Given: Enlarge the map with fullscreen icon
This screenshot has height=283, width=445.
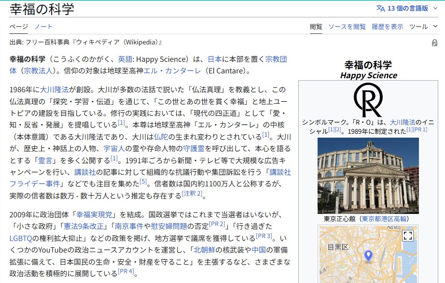Looking at the screenshot, I should [408, 235].
